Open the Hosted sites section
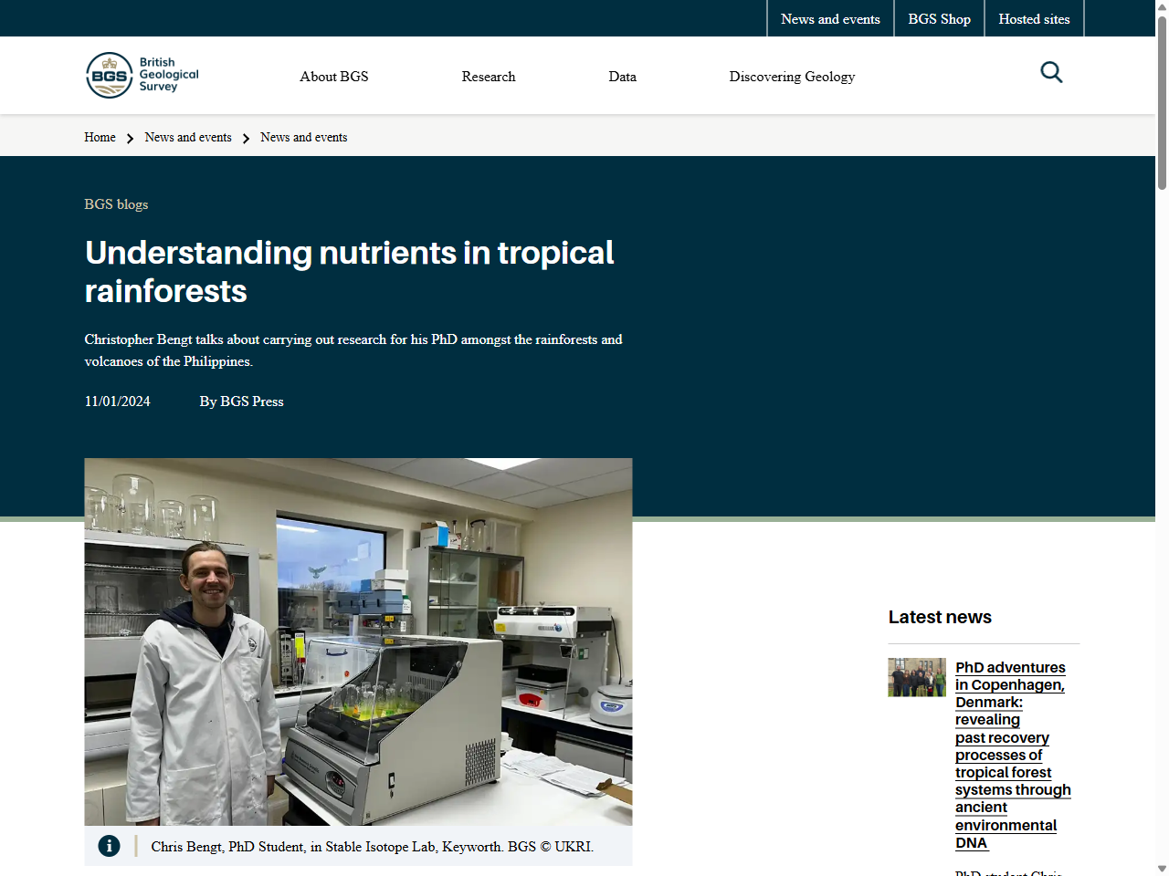The width and height of the screenshot is (1169, 876). tap(1034, 18)
